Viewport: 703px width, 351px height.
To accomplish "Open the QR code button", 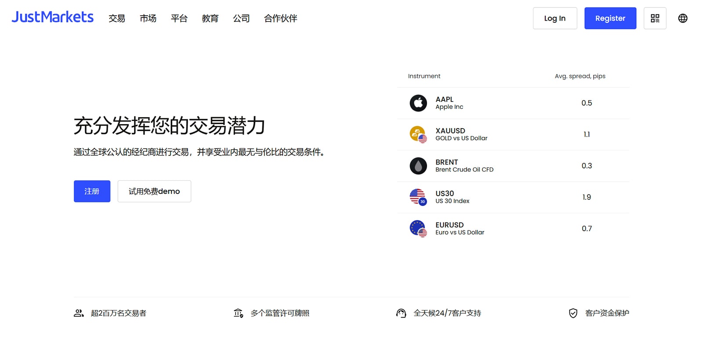I will coord(655,18).
